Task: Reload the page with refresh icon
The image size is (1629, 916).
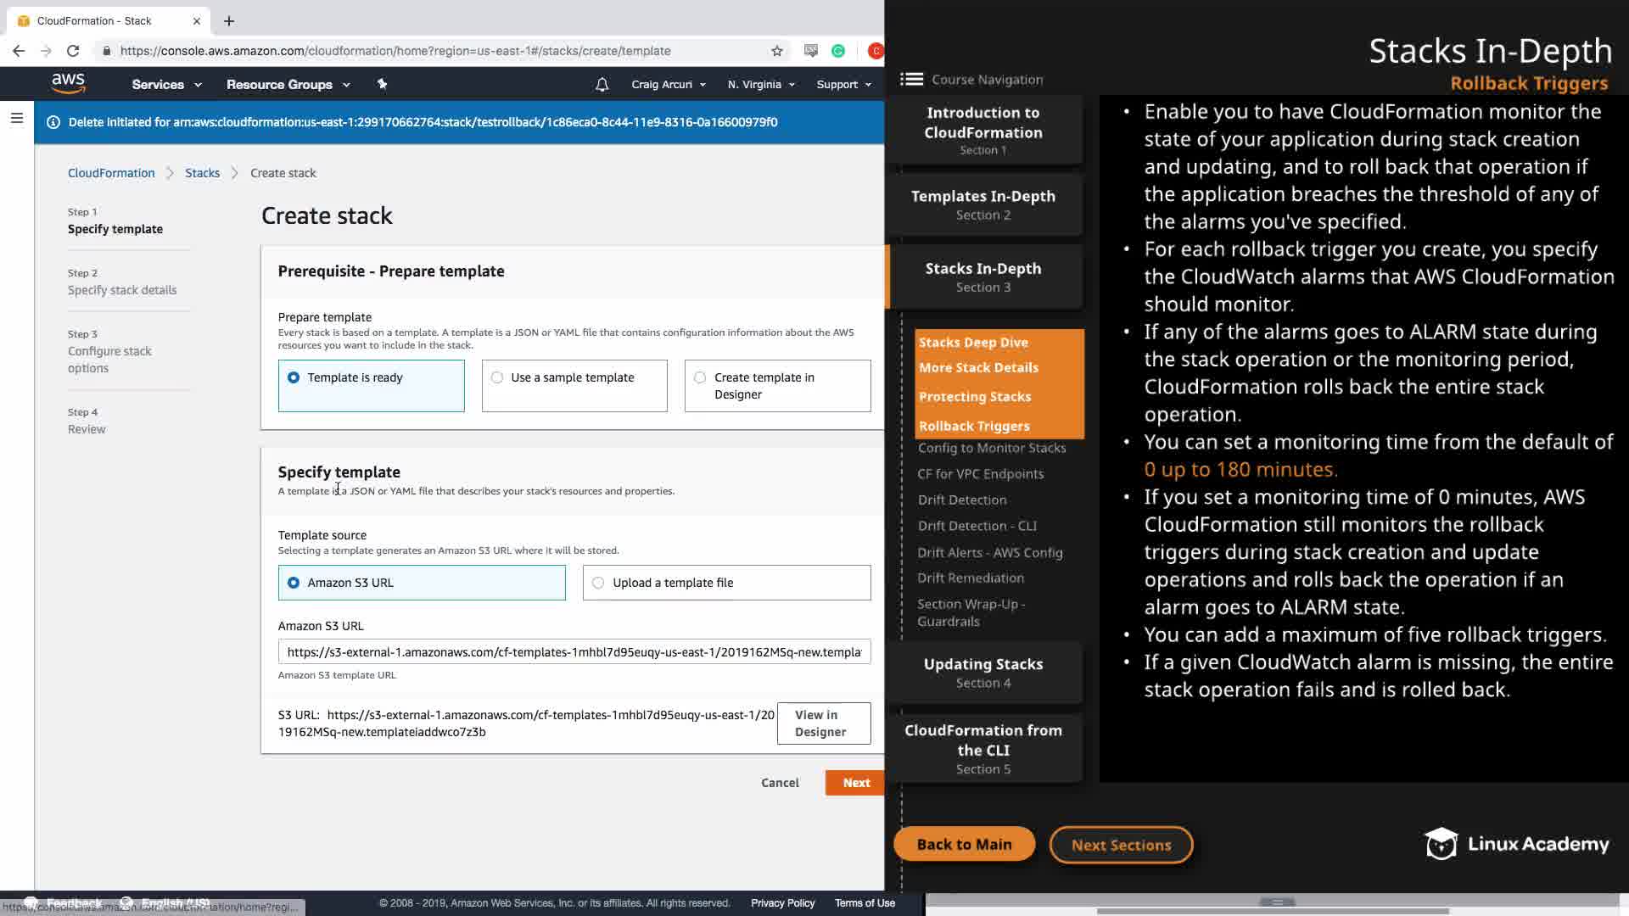Action: [73, 51]
